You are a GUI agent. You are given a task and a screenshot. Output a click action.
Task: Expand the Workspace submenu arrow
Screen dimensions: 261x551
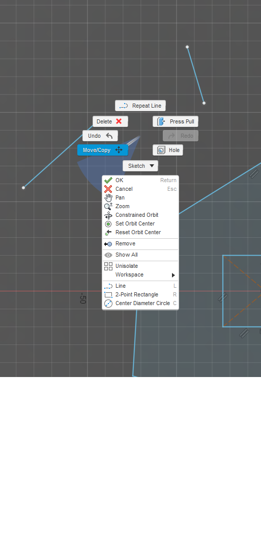(x=173, y=275)
